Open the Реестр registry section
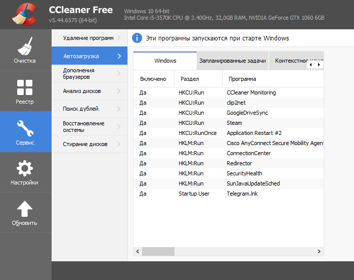This screenshot has height=280, width=354. coord(25,91)
